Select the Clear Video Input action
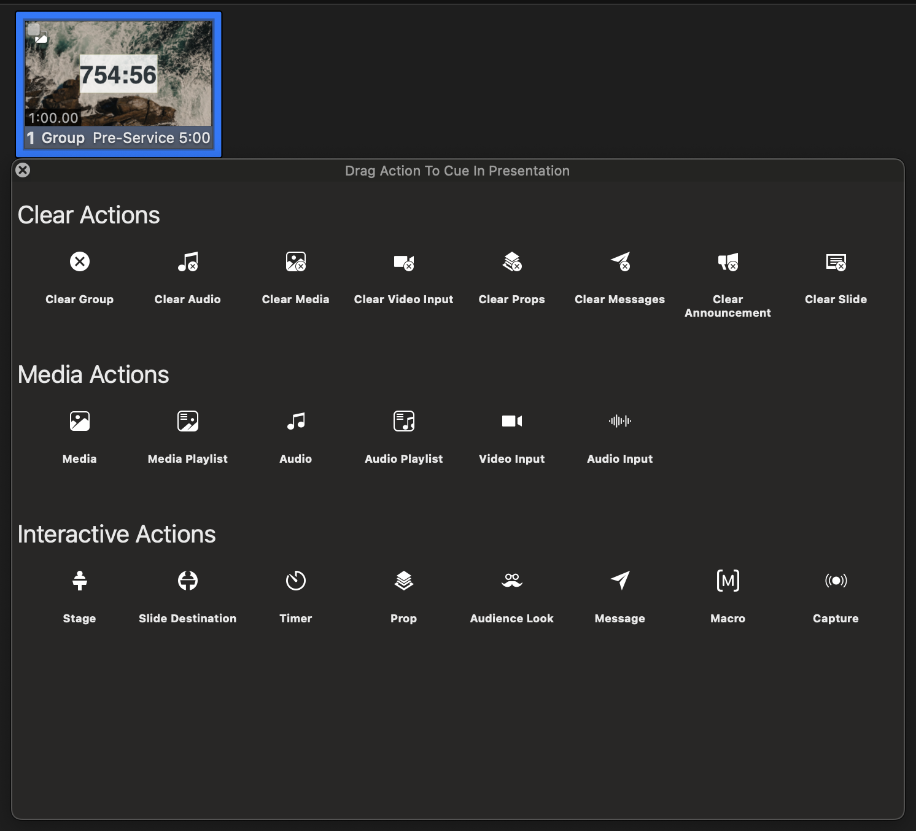This screenshot has width=916, height=831. tap(403, 262)
